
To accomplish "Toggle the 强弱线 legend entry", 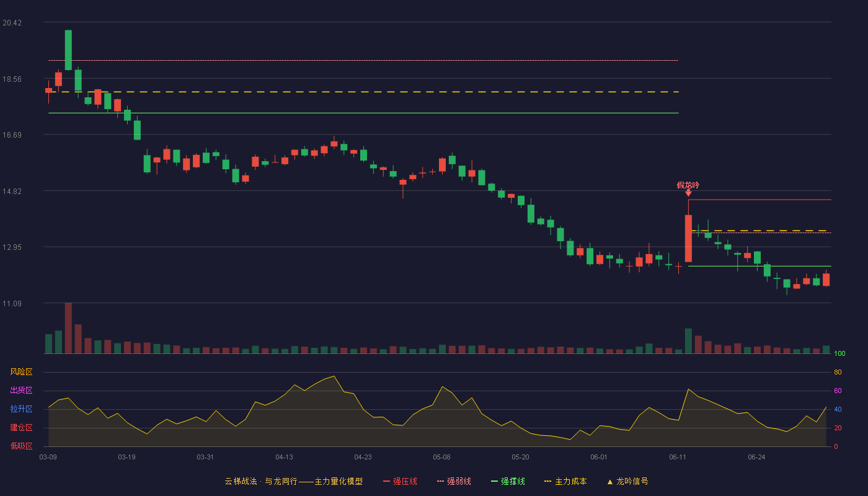I will (x=454, y=481).
